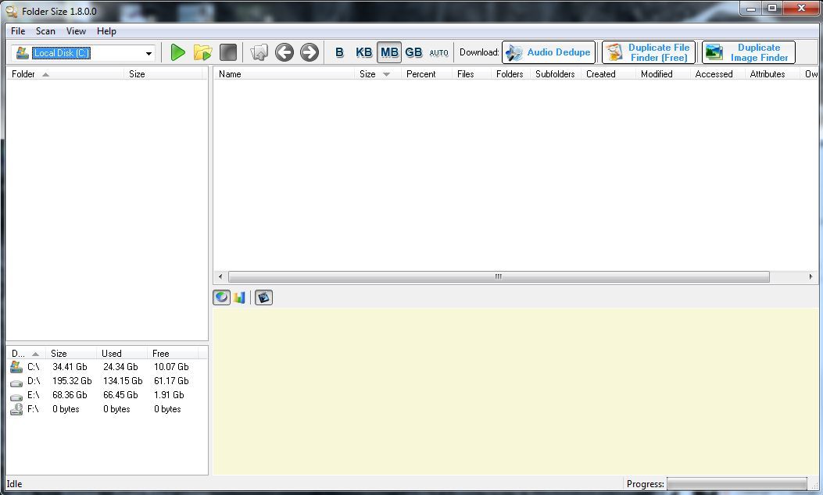
Task: Open the Scan menu
Action: [x=45, y=31]
